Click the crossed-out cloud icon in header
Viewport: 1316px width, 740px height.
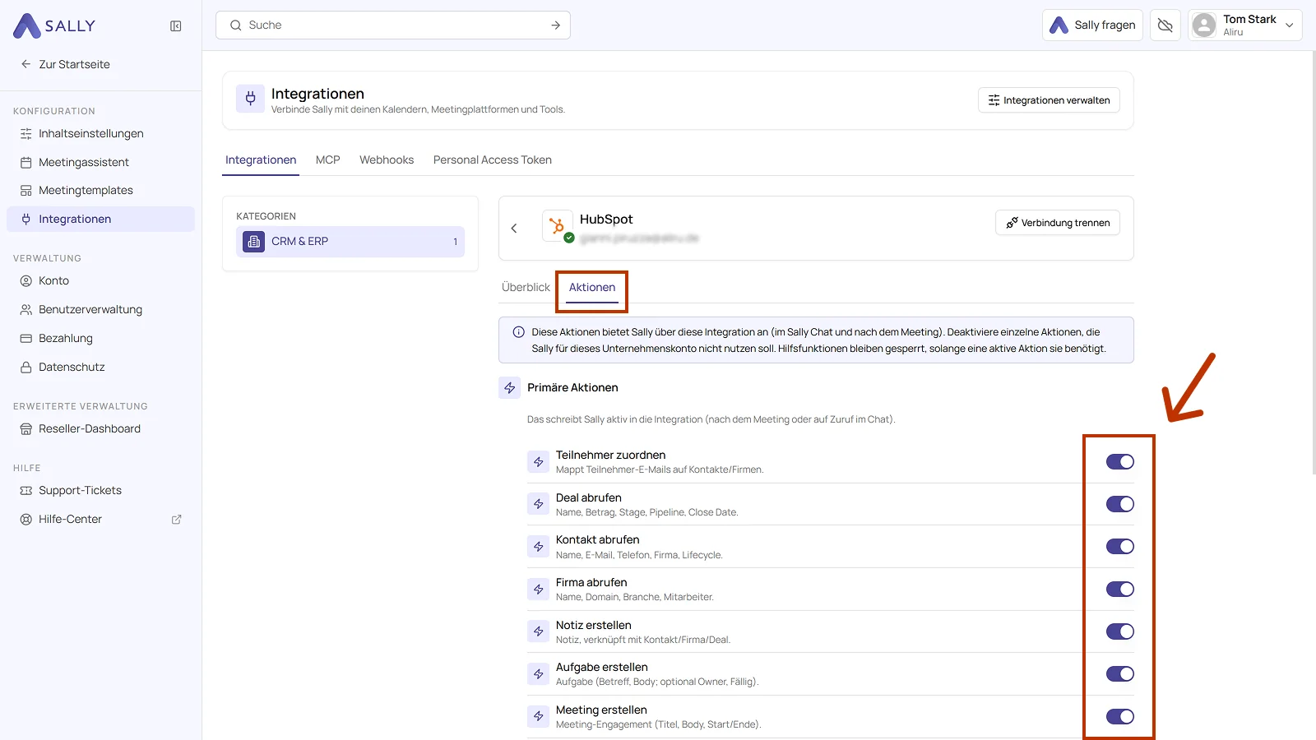(x=1165, y=25)
